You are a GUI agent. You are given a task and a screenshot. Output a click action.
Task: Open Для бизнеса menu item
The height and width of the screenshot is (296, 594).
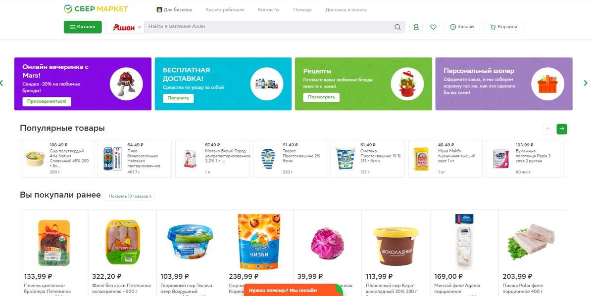coord(174,10)
